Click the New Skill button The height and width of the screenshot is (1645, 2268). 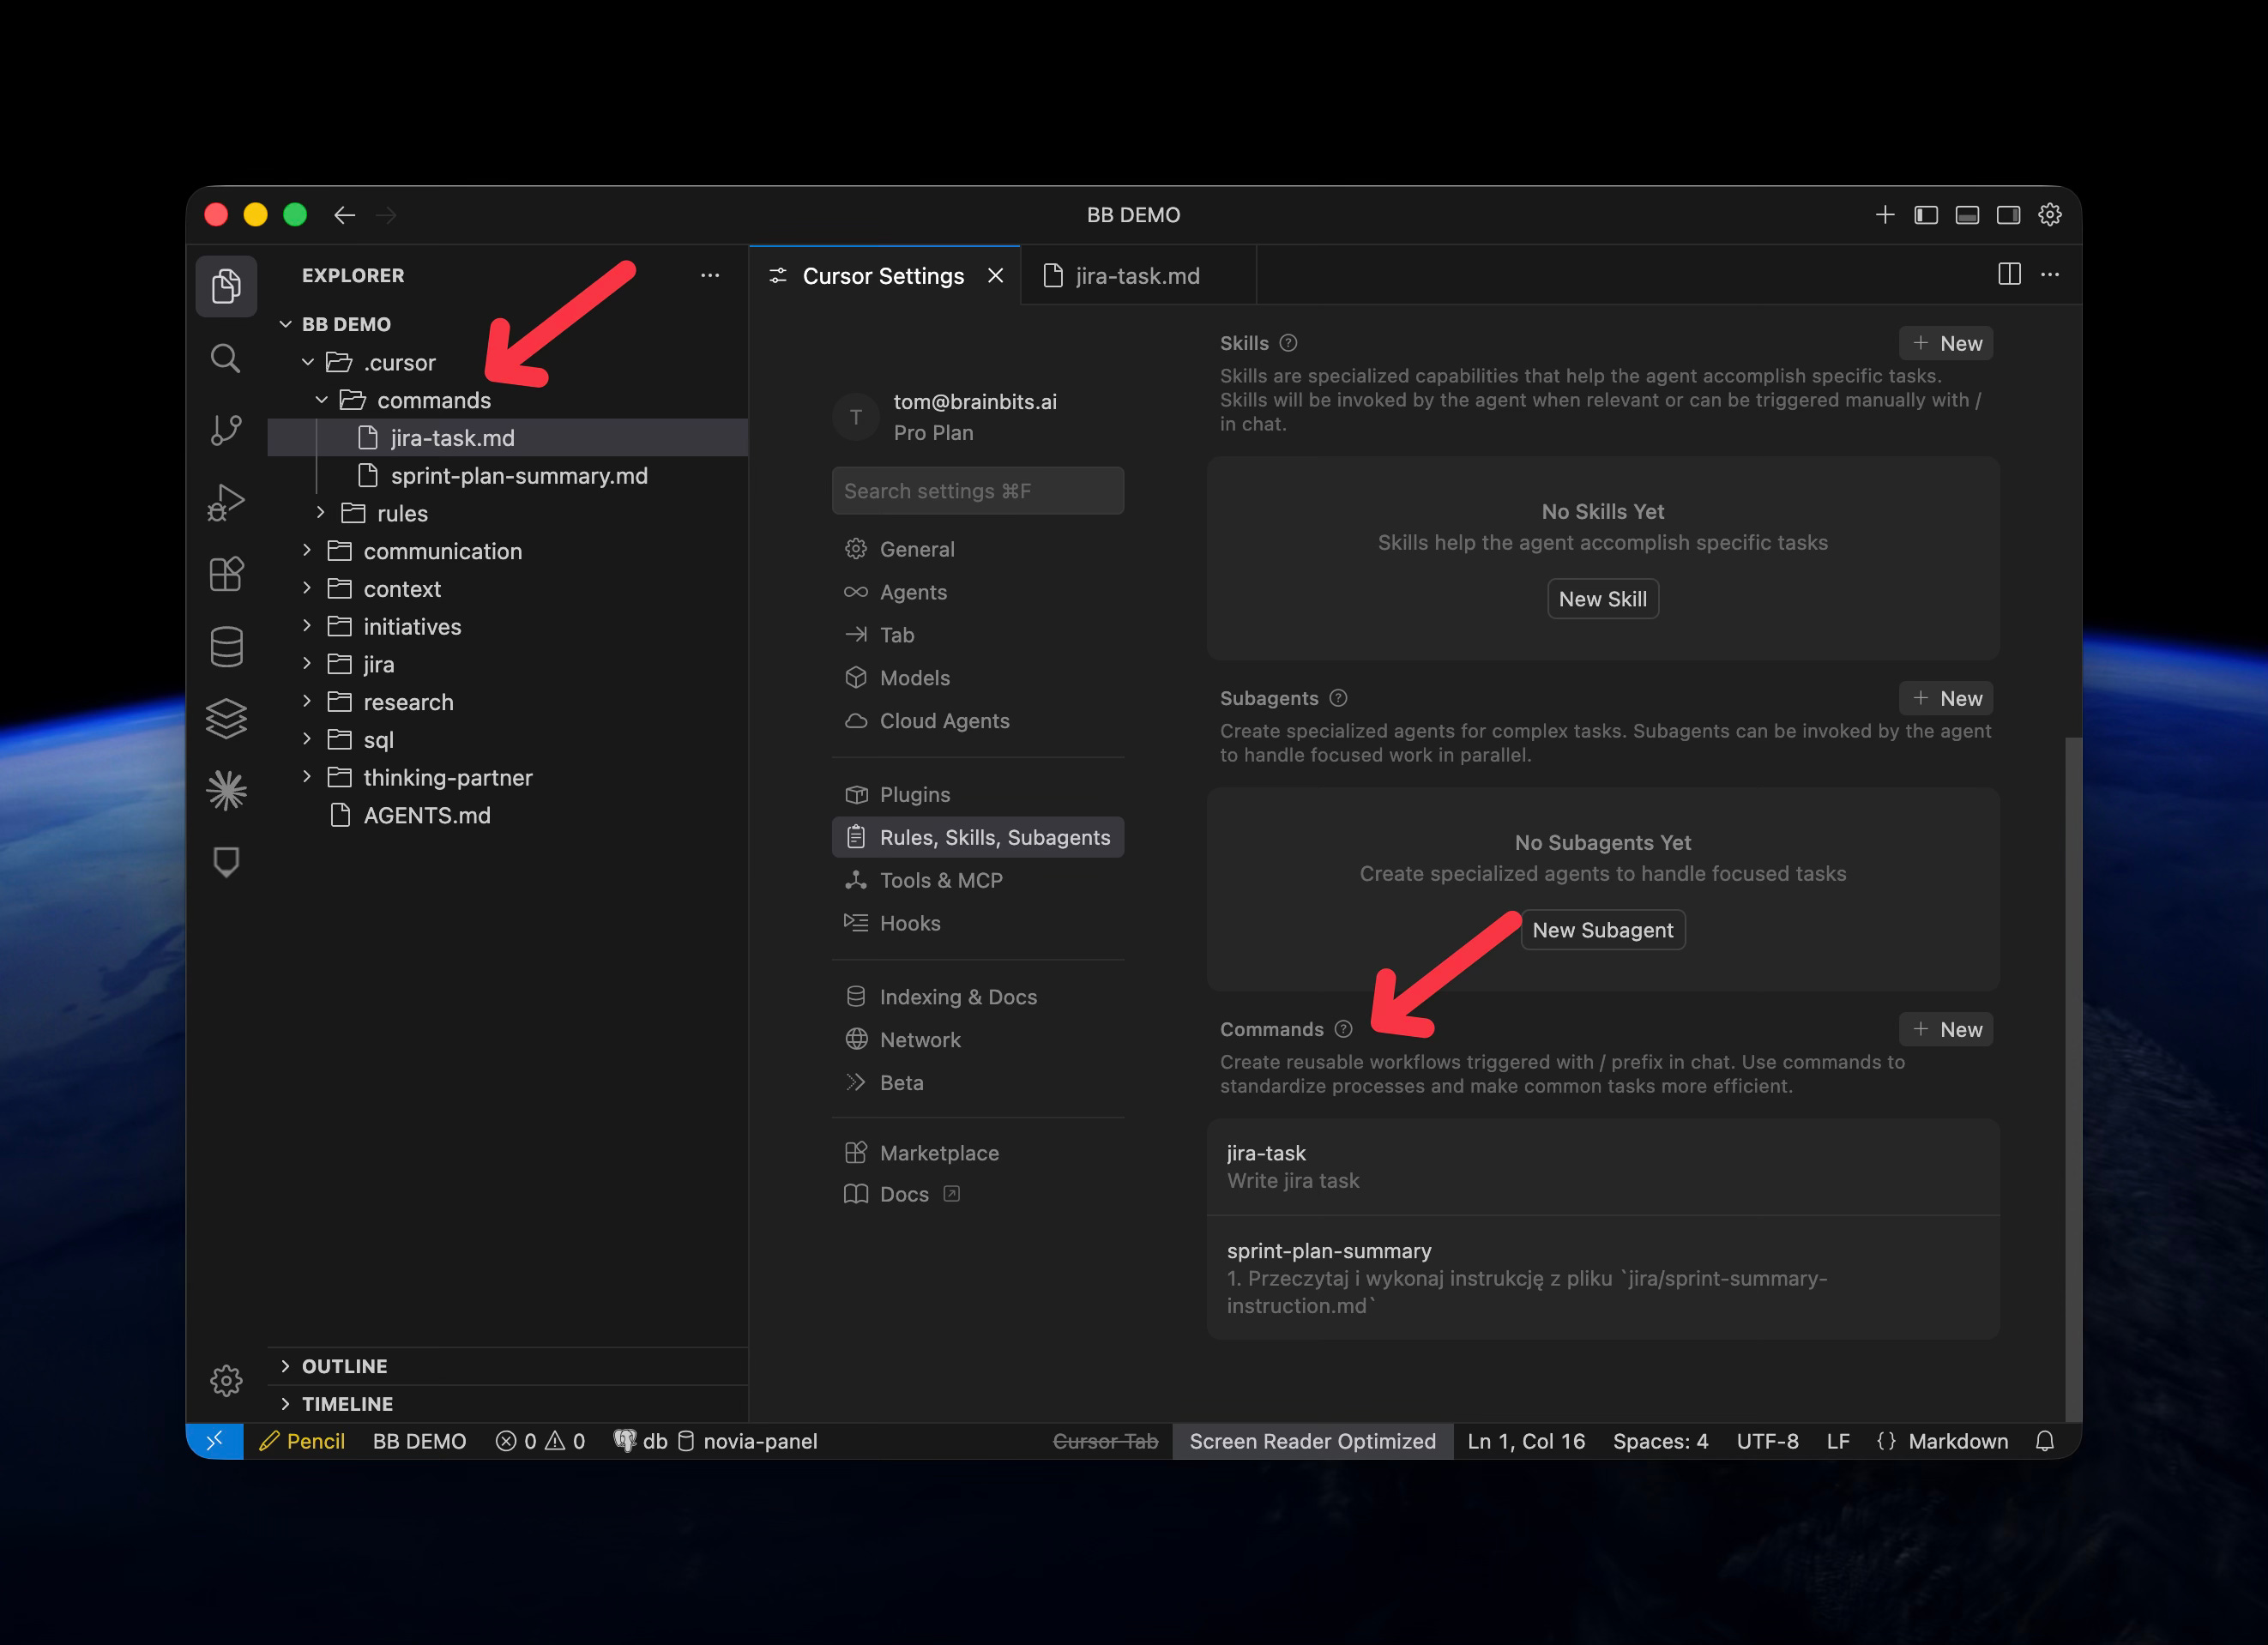coord(1602,599)
